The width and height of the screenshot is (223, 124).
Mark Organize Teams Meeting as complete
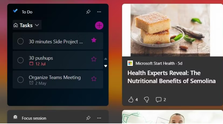[21, 80]
